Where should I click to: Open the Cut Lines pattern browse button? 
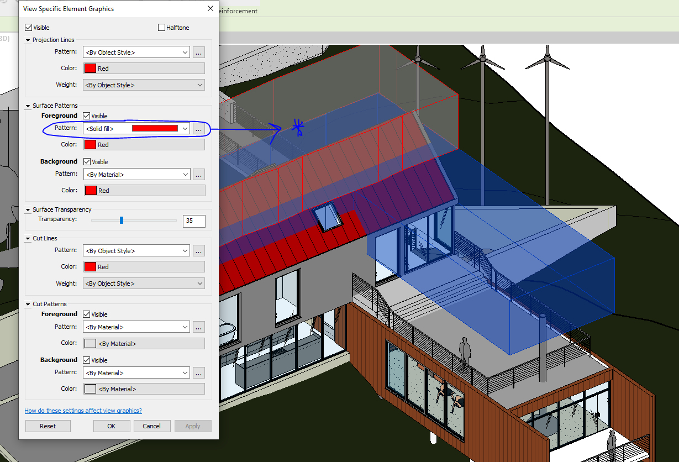198,250
